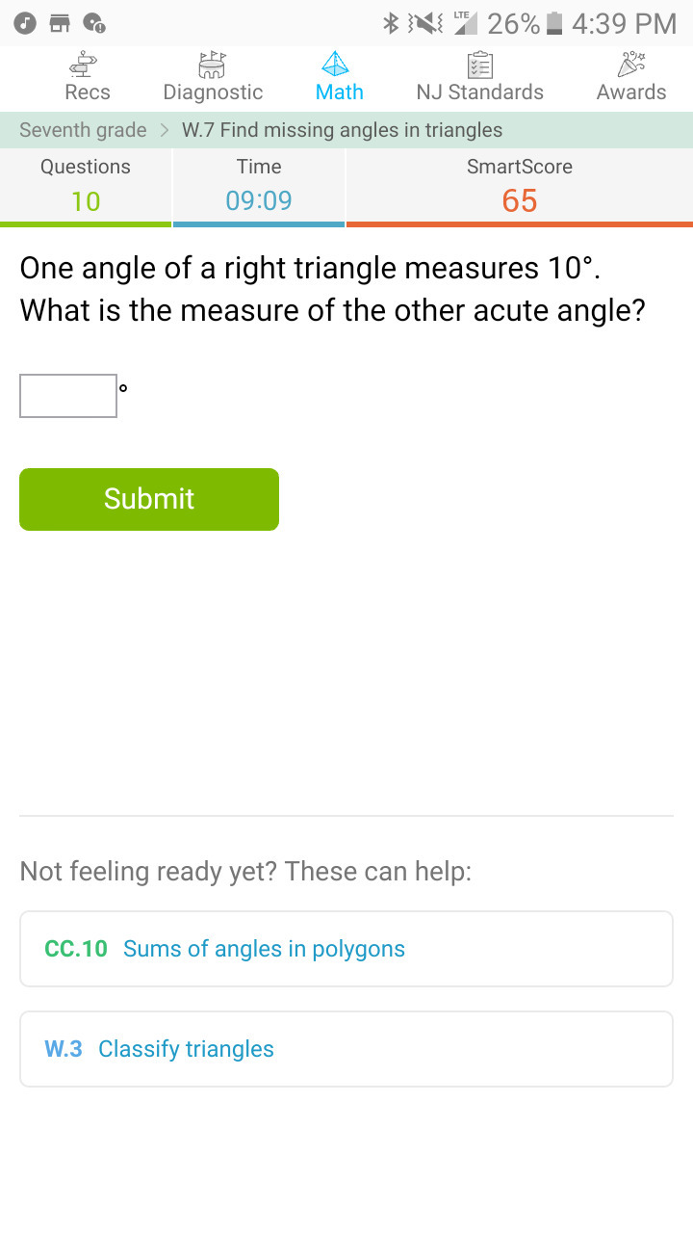Tap the Questions counter panel

coord(86,185)
